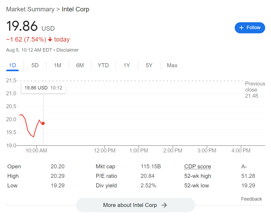The width and height of the screenshot is (271, 217).
Task: Click the CDP score link
Action: click(197, 166)
